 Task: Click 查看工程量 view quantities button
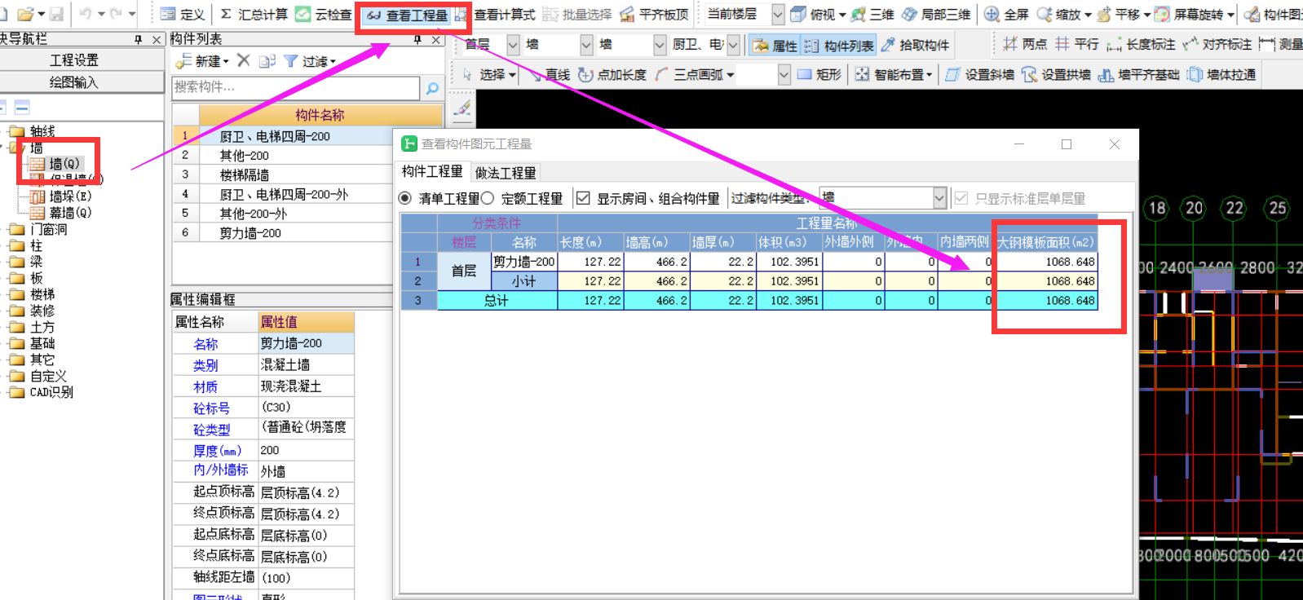(406, 15)
